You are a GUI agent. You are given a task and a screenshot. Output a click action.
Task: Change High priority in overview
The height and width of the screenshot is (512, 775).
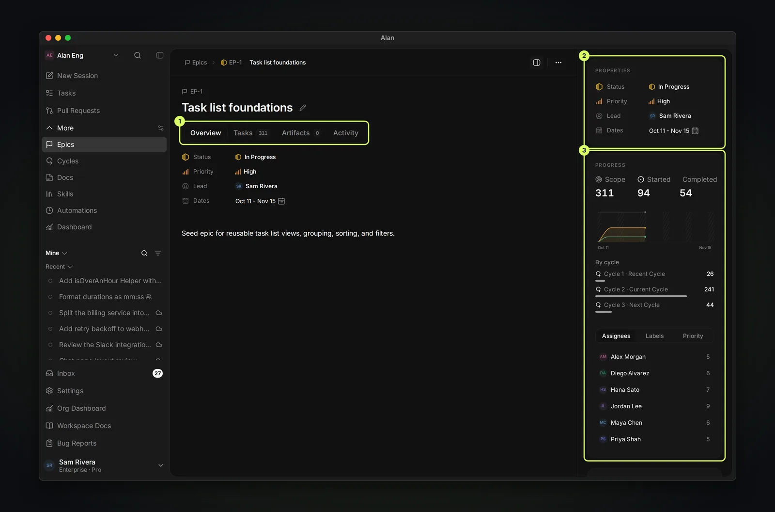[x=246, y=172]
